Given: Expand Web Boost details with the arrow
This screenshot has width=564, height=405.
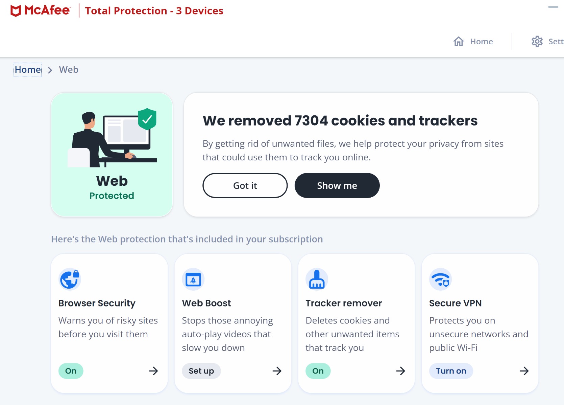Looking at the screenshot, I should pos(277,371).
